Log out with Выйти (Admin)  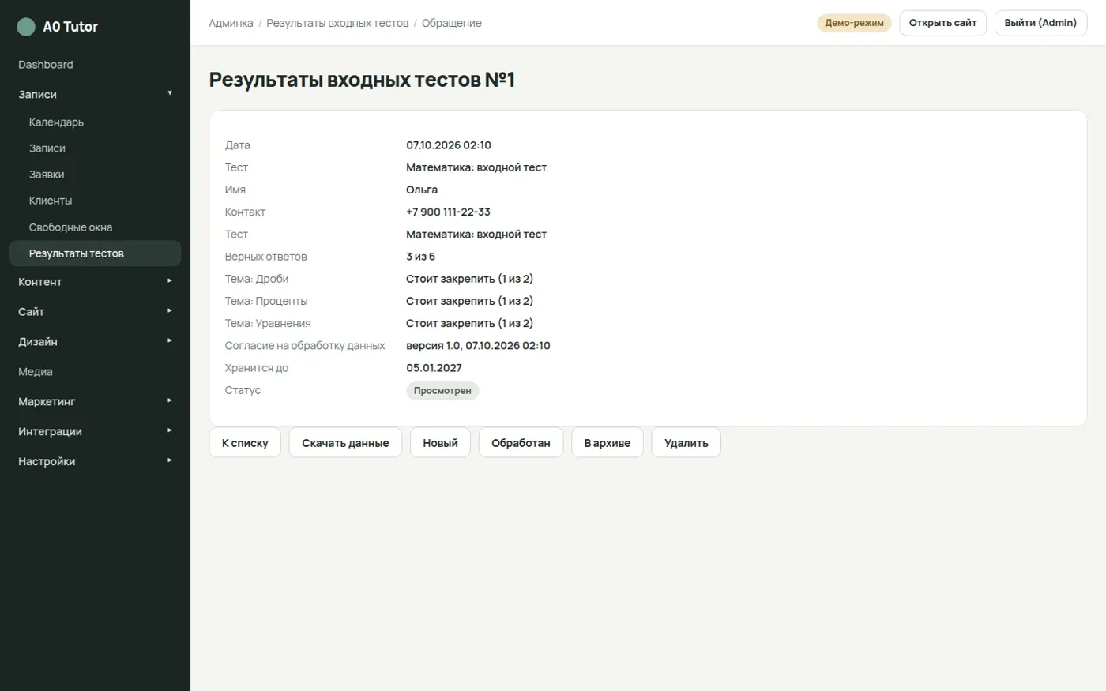pyautogui.click(x=1040, y=23)
